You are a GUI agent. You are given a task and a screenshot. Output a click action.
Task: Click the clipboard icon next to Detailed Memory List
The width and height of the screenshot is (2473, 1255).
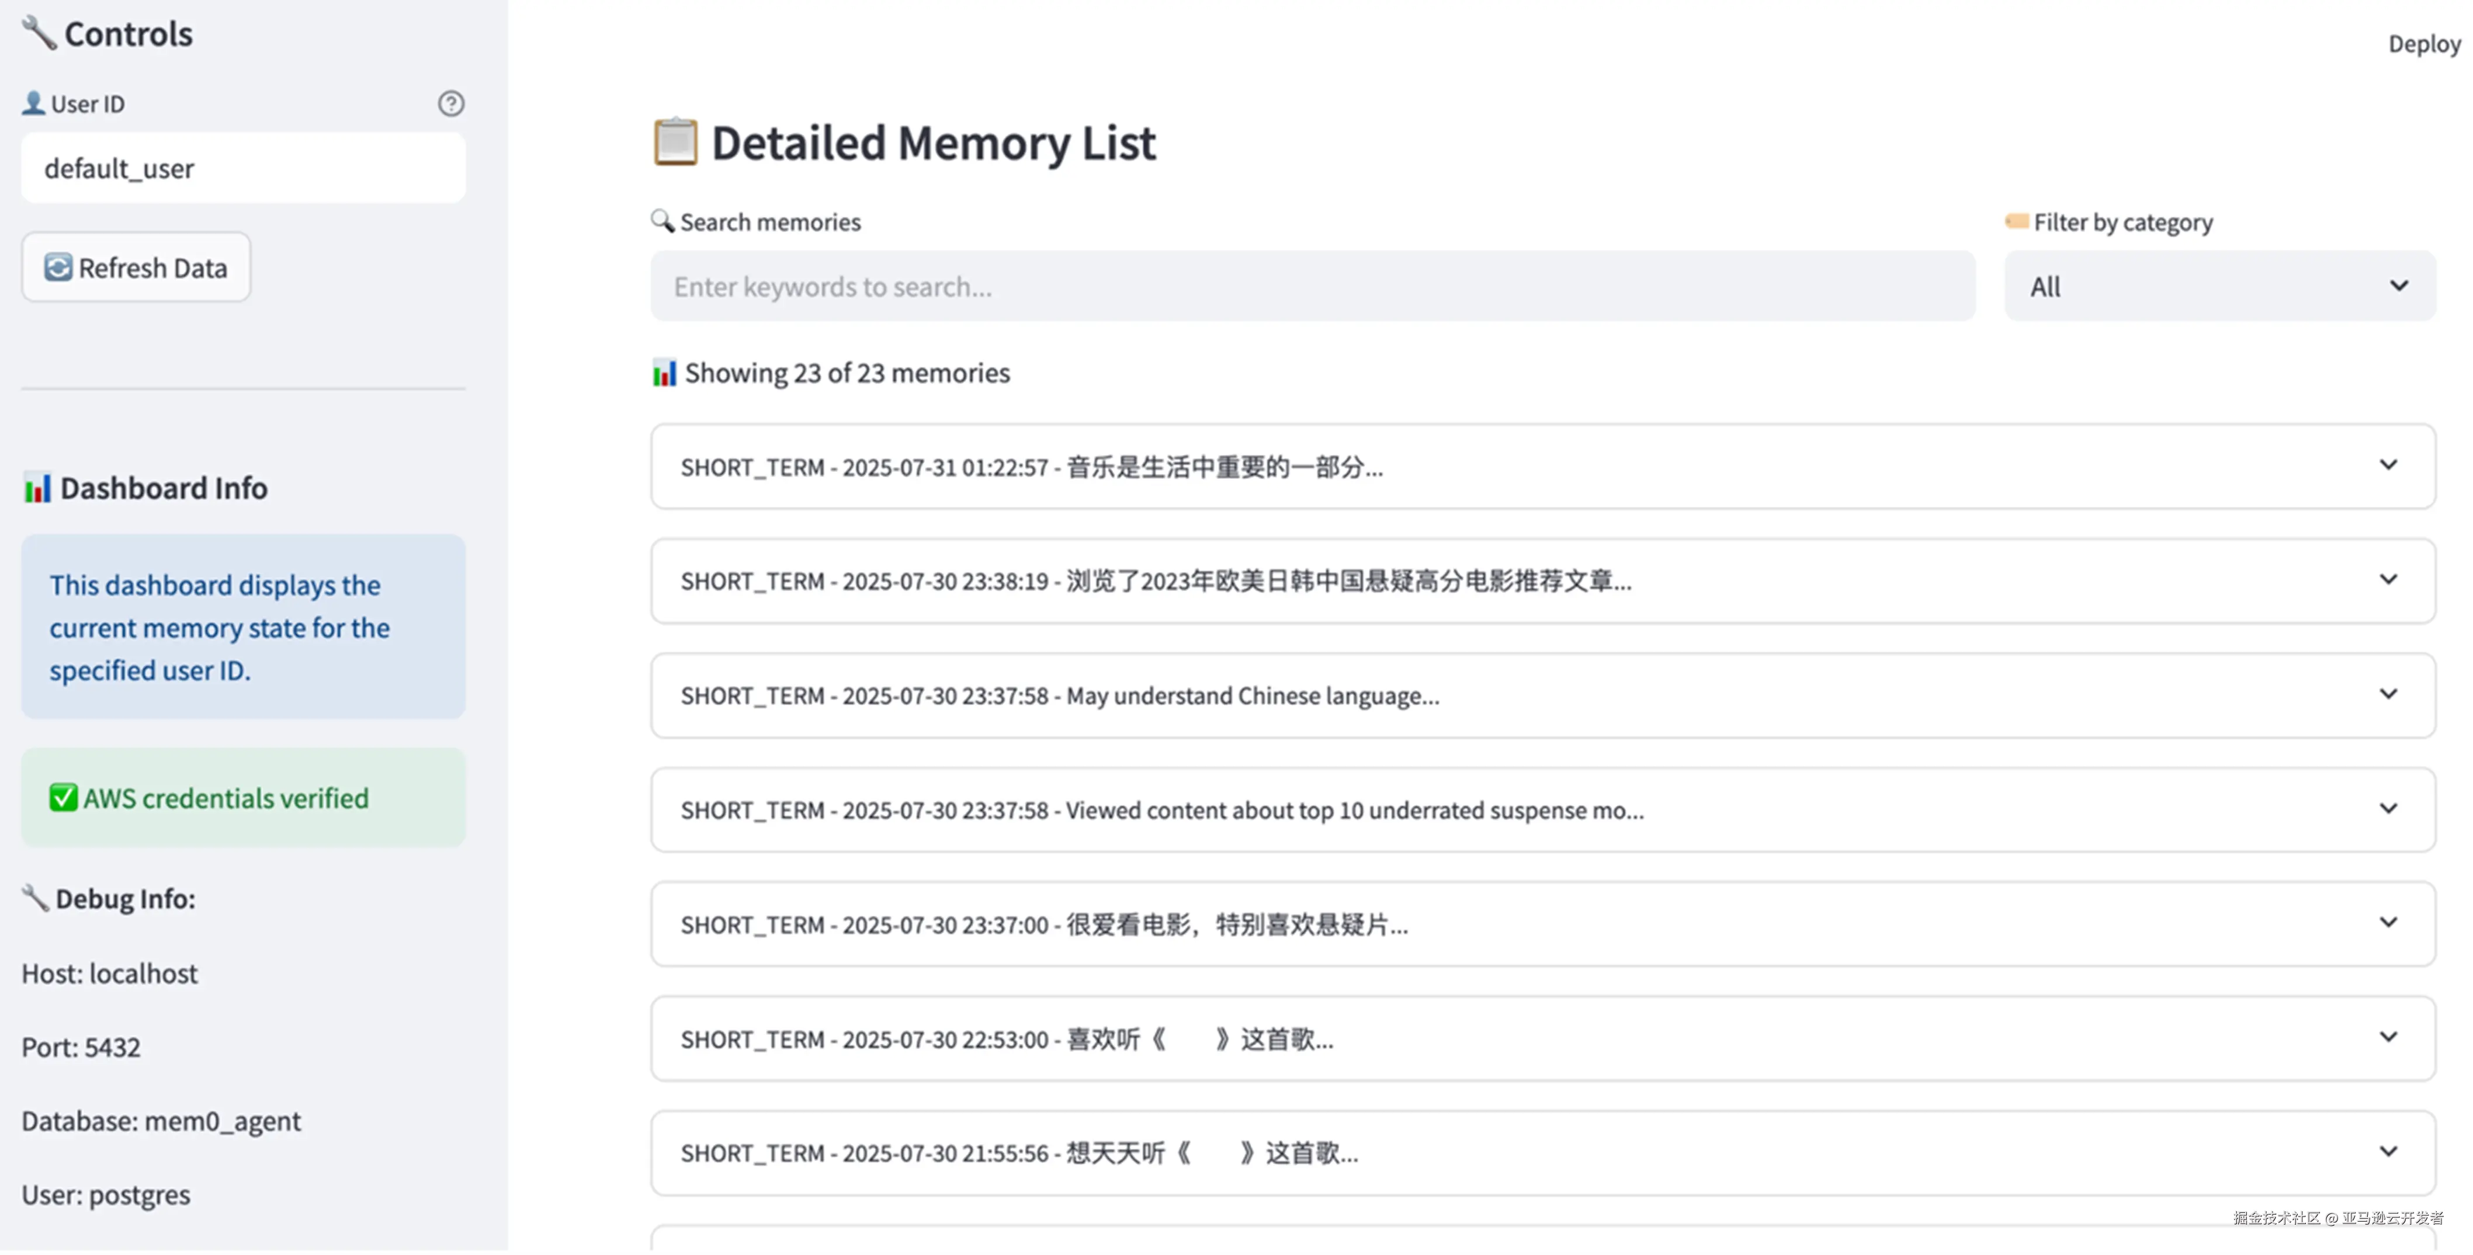coord(675,142)
